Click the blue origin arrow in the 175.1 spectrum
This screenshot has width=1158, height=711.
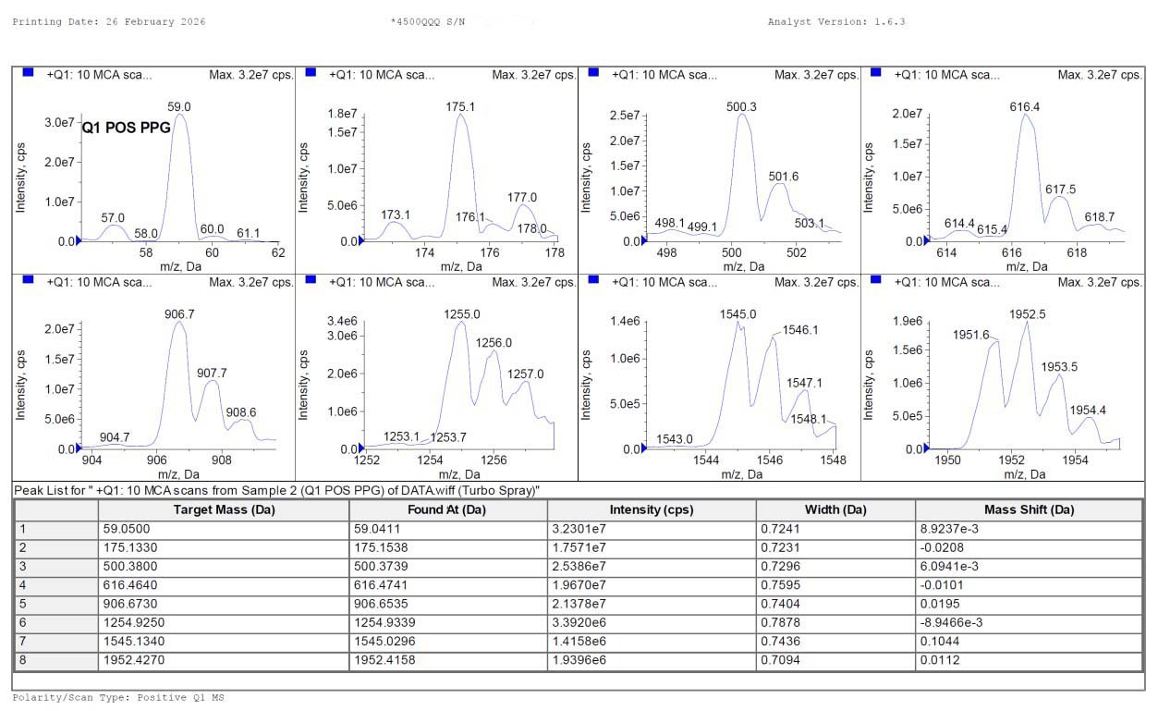[362, 240]
